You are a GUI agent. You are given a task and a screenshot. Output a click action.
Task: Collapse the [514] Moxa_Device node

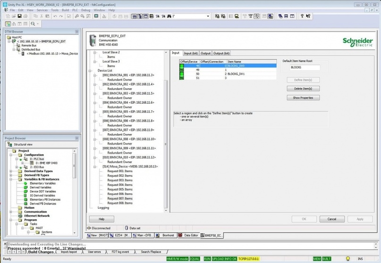tap(95, 167)
